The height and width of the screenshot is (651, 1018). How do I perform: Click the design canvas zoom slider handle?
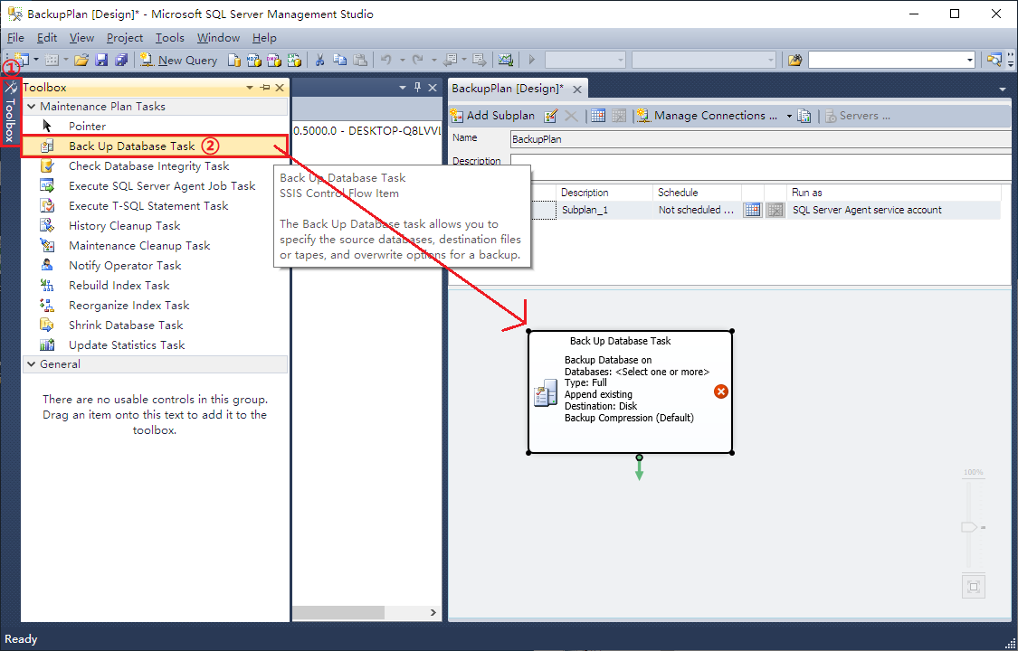[970, 527]
